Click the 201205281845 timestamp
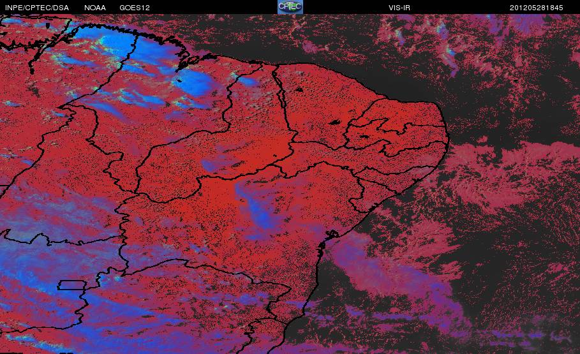Viewport: 580px width, 354px height. click(537, 8)
